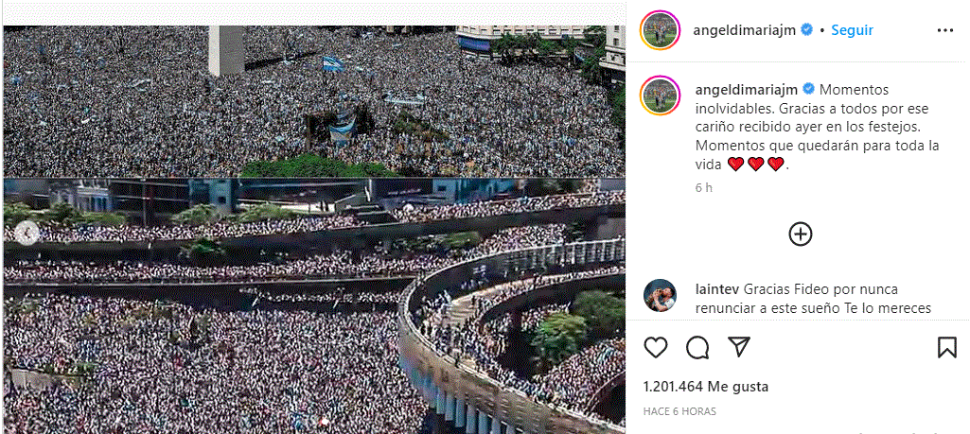Click the caption's angeldimariajm username
The height and width of the screenshot is (434, 970).
point(746,90)
